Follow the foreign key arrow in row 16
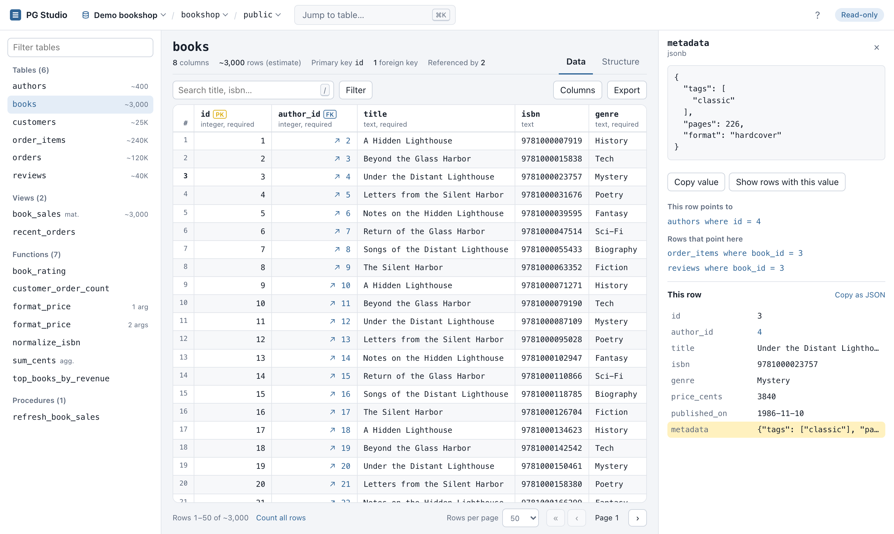 (x=332, y=412)
